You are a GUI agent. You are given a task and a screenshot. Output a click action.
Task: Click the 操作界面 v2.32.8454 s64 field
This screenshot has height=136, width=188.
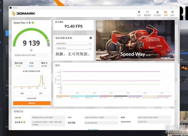[x=101, y=123]
